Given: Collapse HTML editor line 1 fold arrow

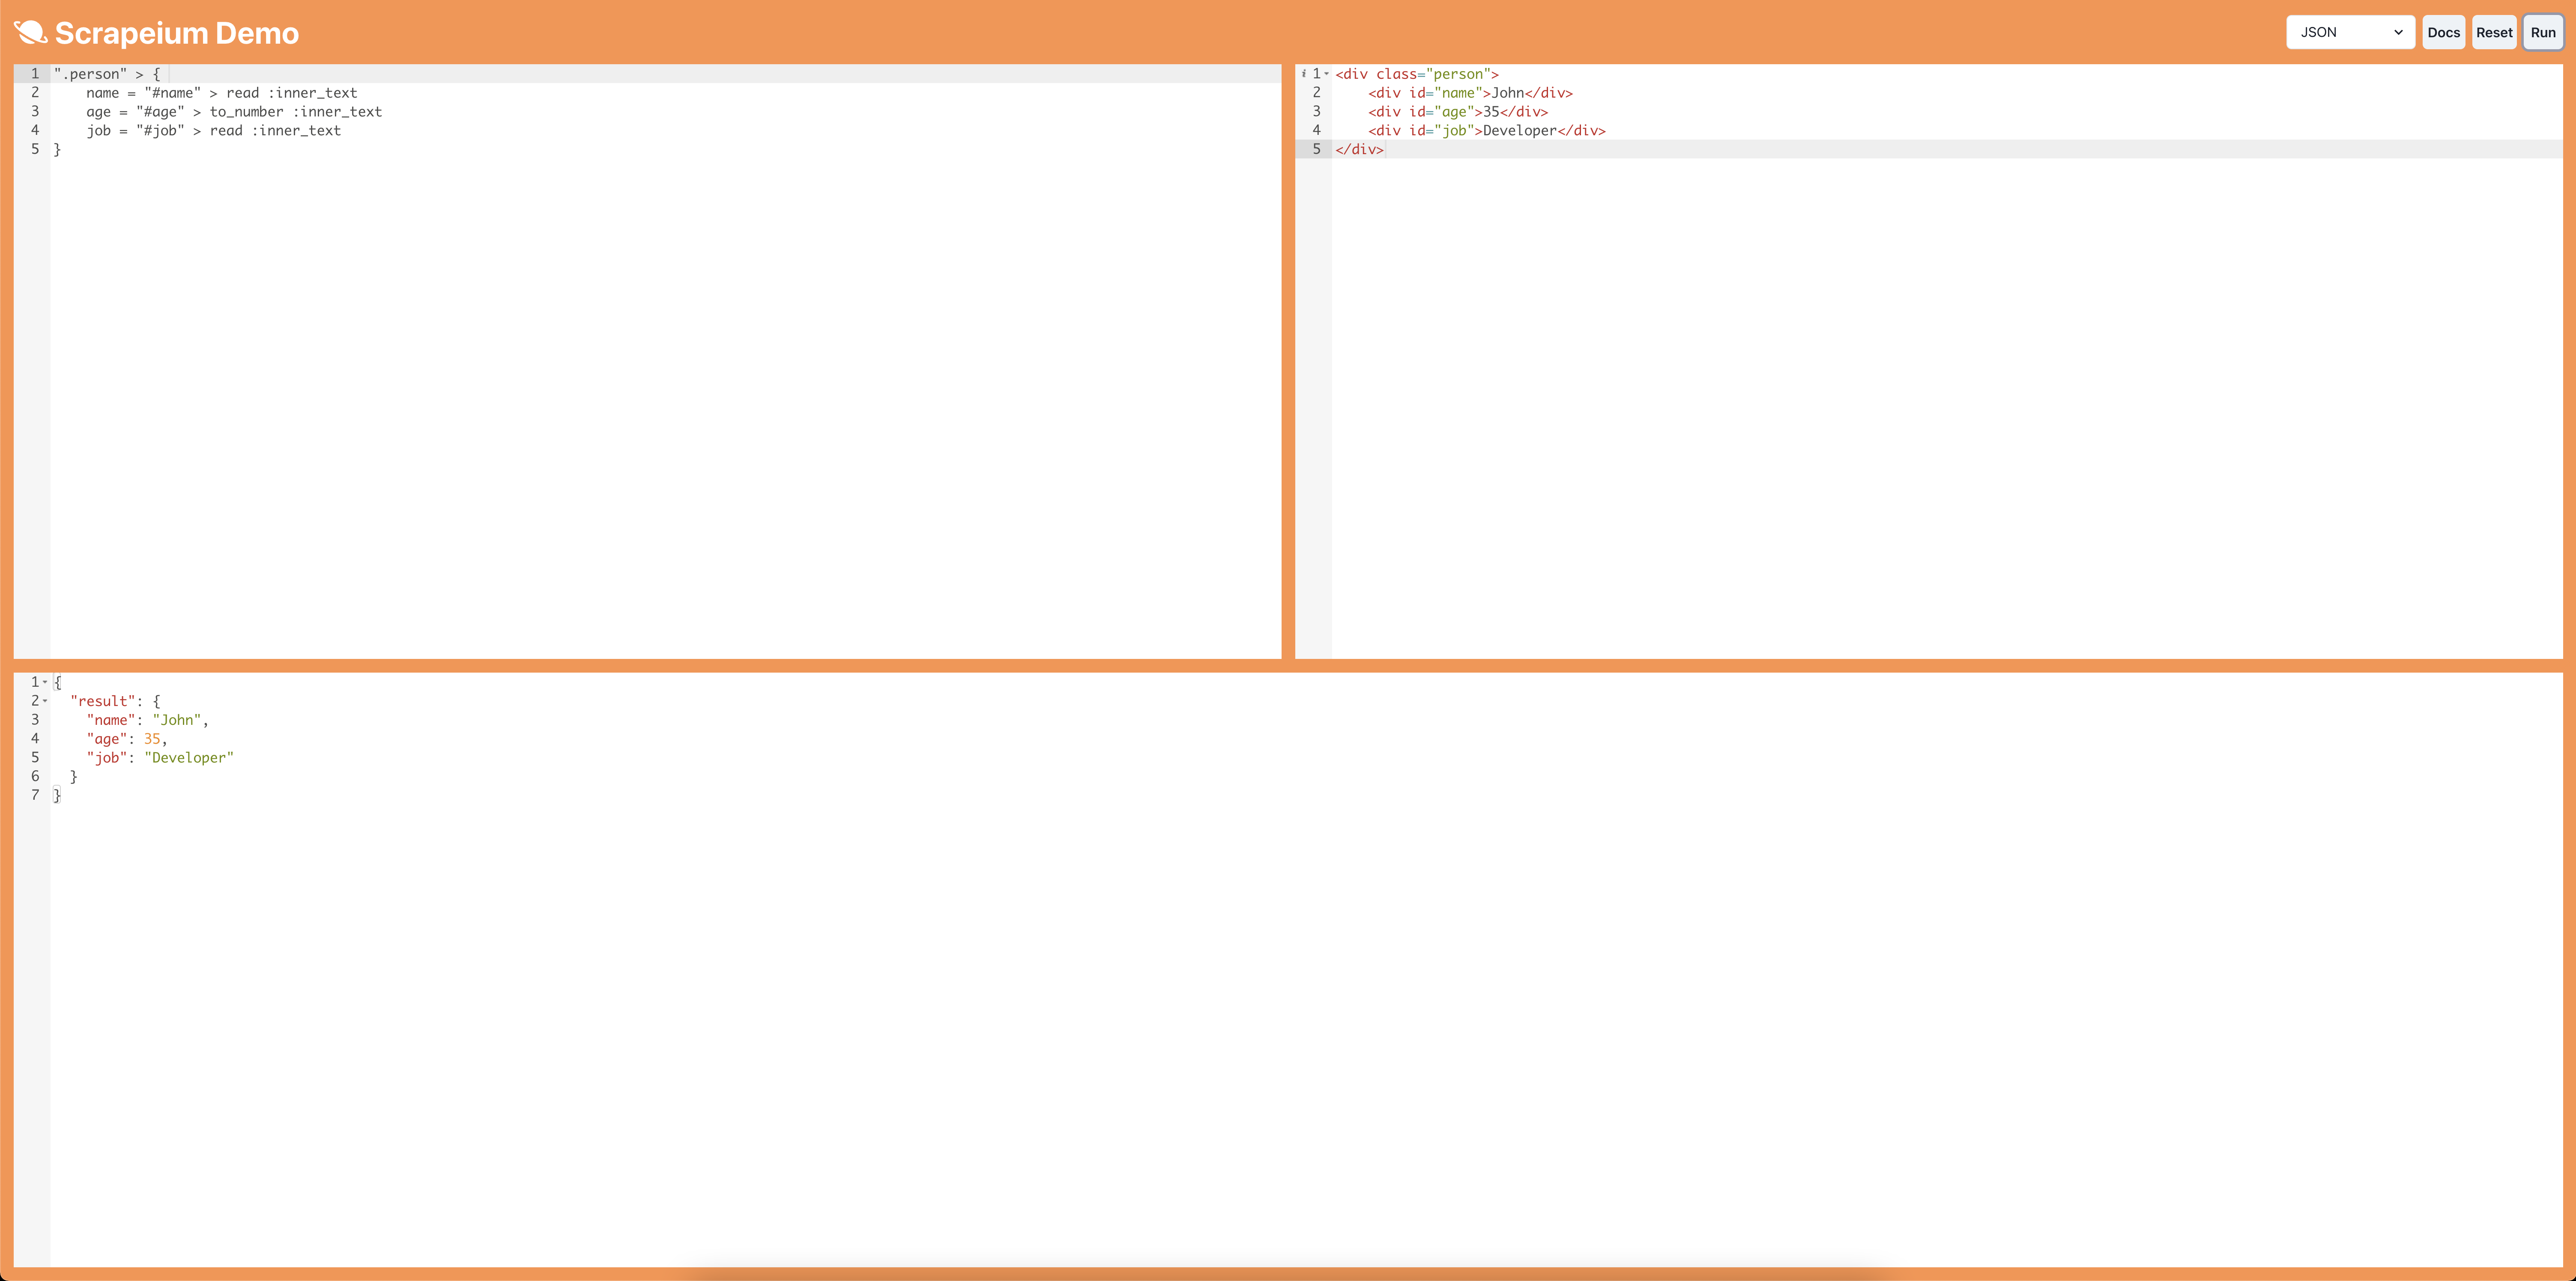Looking at the screenshot, I should [x=1327, y=74].
